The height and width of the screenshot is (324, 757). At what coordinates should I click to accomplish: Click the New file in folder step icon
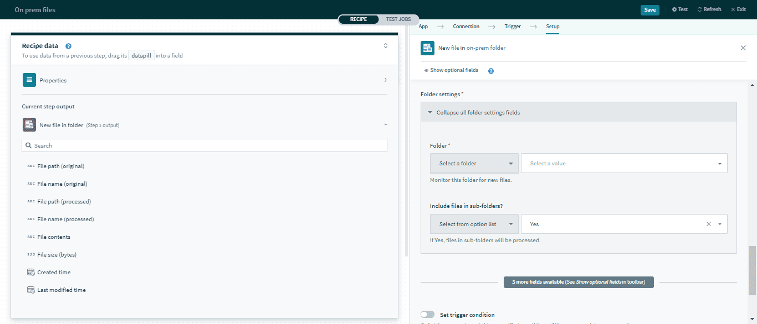tap(29, 125)
